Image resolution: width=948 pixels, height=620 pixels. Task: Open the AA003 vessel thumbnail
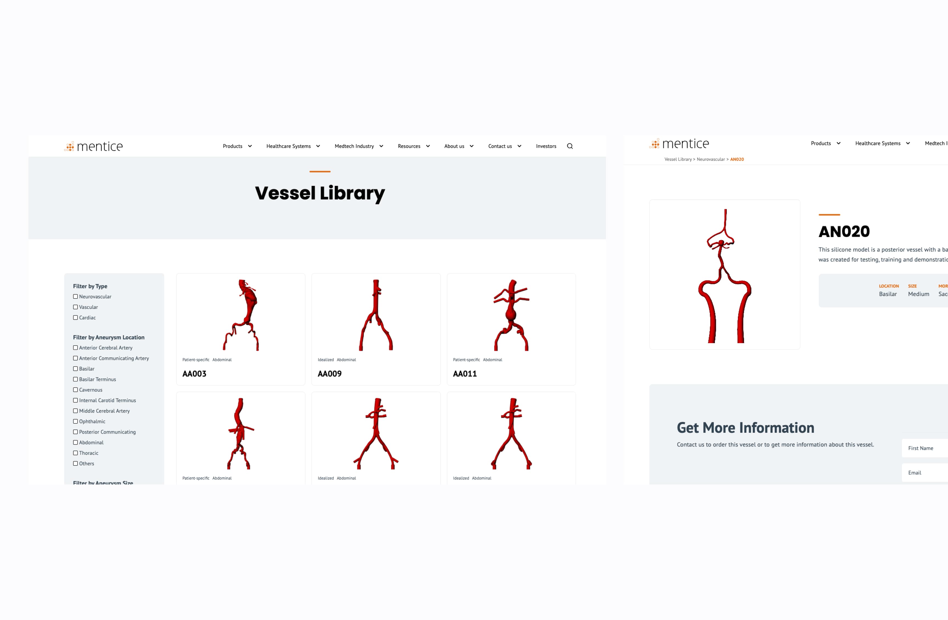[241, 315]
